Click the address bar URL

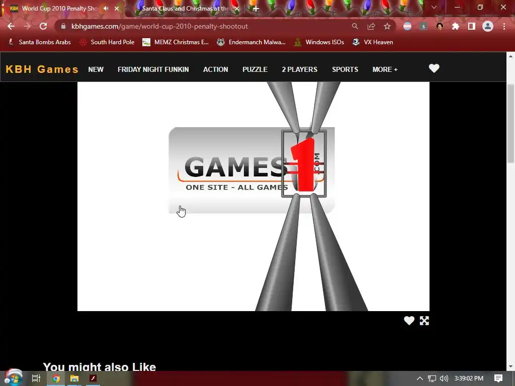coord(159,26)
